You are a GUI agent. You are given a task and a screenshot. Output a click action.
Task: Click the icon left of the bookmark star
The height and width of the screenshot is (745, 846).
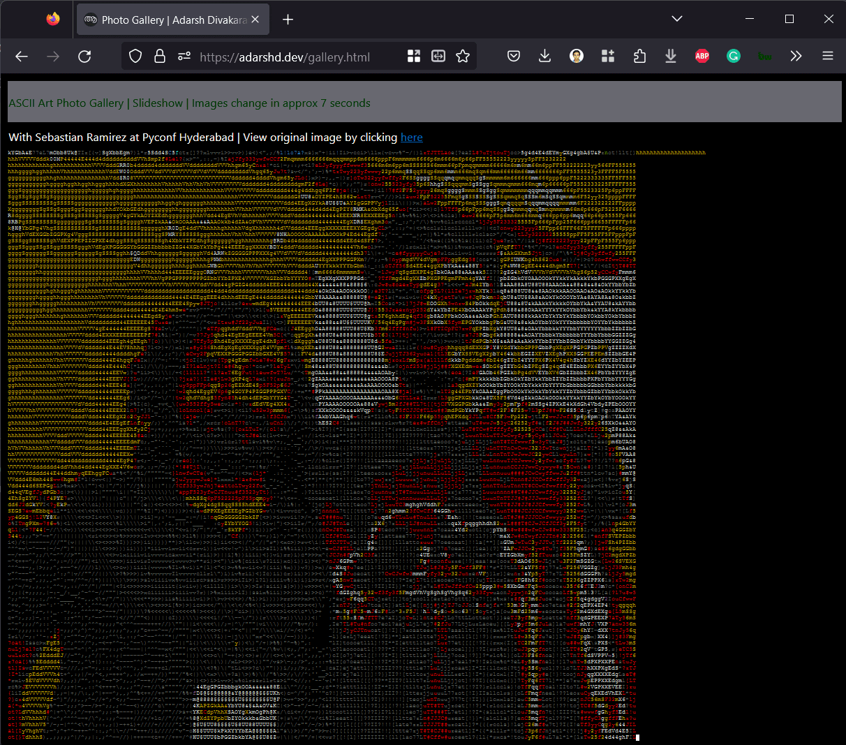[438, 57]
